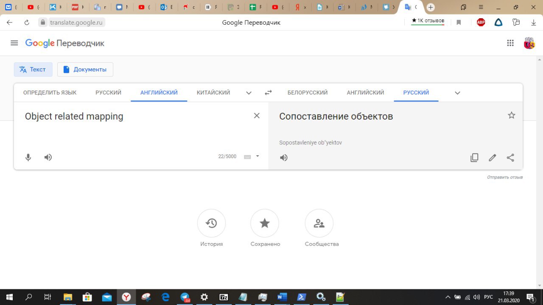Image resolution: width=543 pixels, height=305 pixels.
Task: Open Task View on the taskbar
Action: (48, 297)
